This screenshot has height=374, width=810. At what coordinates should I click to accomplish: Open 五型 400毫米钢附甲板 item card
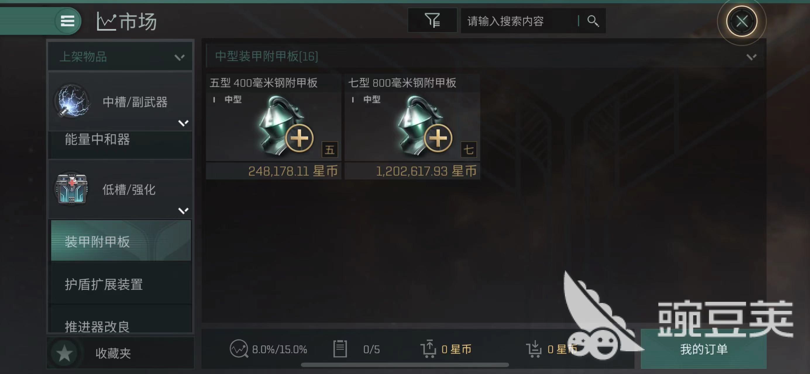pos(274,127)
